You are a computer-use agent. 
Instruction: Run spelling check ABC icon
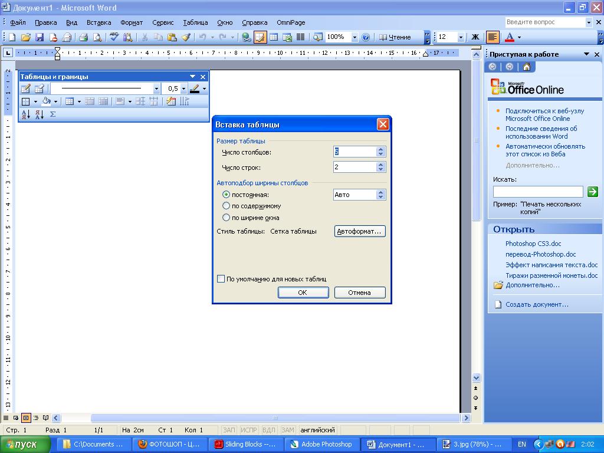[x=114, y=37]
